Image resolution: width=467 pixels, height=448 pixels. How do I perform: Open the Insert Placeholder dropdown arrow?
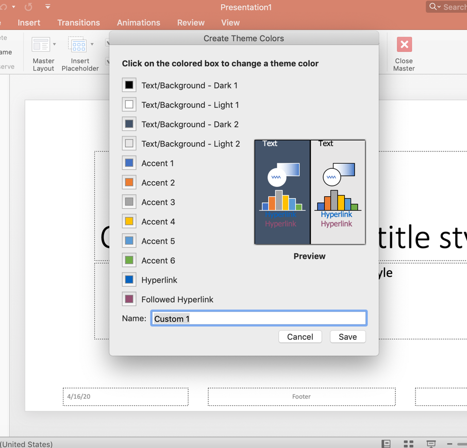(x=91, y=45)
